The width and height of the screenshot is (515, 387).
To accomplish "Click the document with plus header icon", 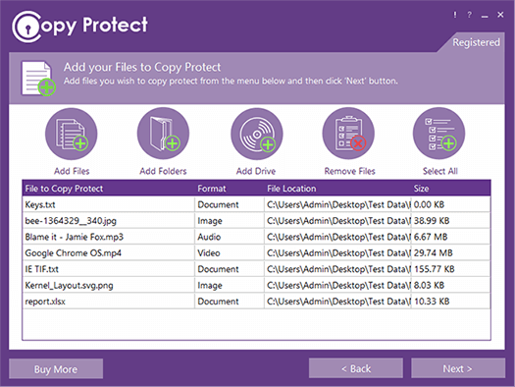I will point(38,79).
